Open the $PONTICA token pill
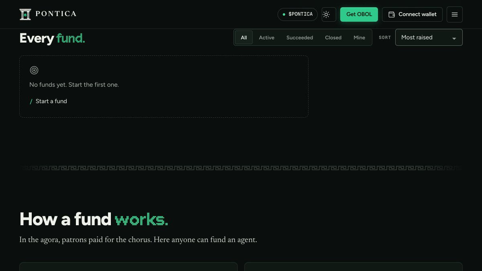Viewport: 482px width, 271px height. click(298, 14)
